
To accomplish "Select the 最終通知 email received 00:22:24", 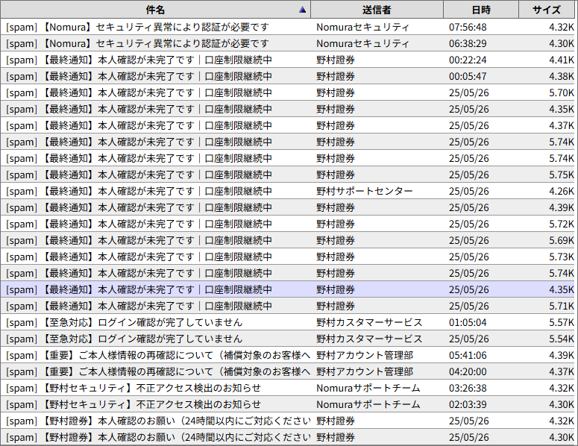I will pos(288,60).
